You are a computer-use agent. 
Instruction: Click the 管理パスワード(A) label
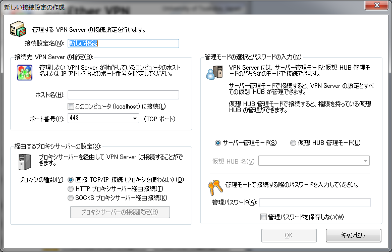pos(235,203)
